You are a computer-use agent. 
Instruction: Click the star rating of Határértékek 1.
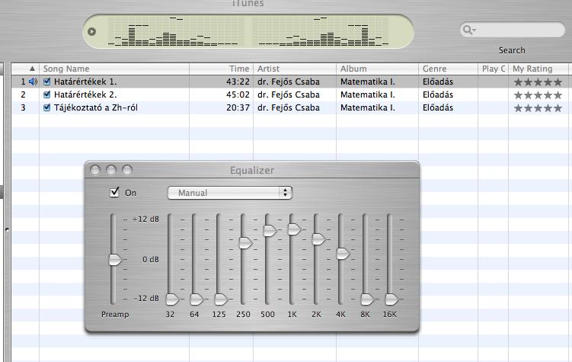tap(538, 82)
